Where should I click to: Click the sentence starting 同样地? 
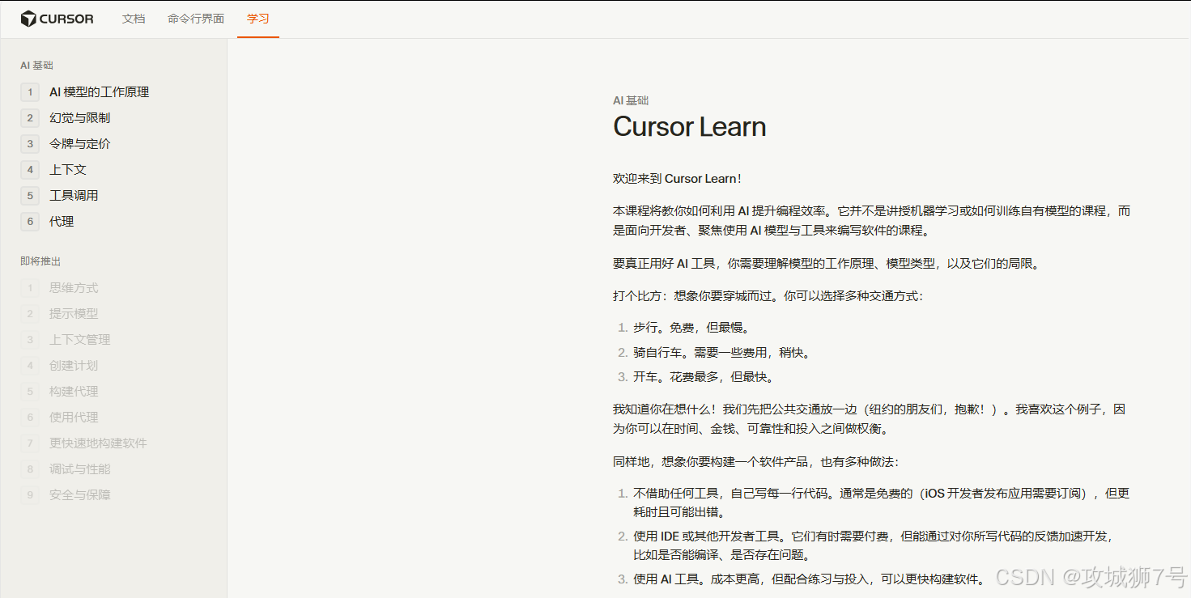755,462
